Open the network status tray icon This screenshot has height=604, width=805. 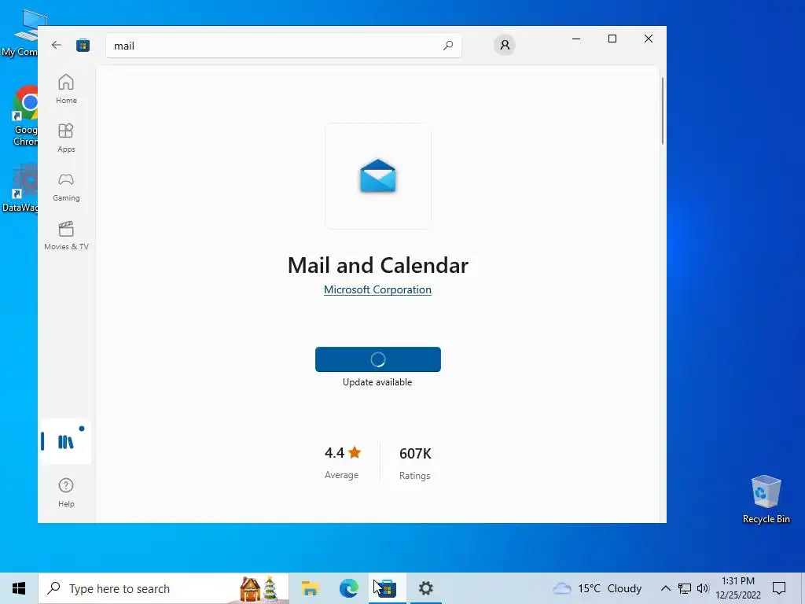[685, 588]
